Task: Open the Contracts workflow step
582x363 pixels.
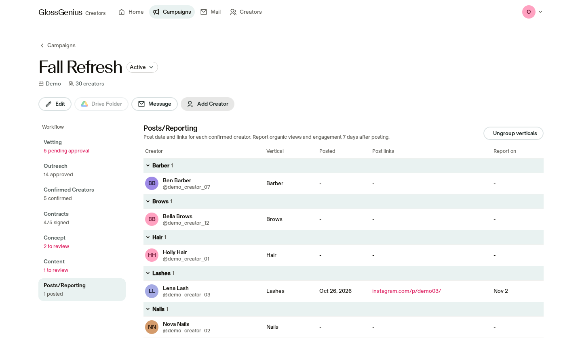Action: point(82,218)
